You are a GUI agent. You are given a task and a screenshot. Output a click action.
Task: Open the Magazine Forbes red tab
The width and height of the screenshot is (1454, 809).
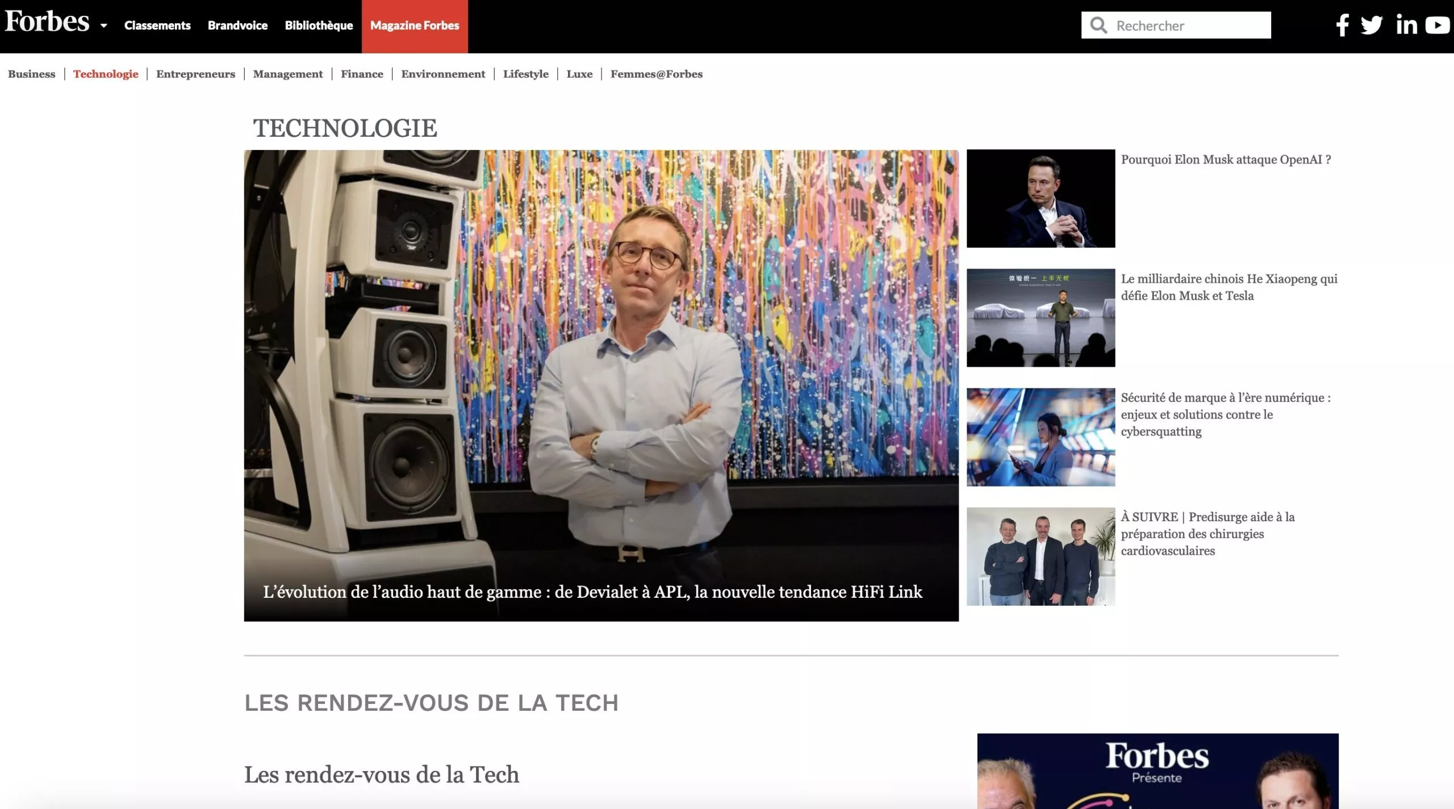click(x=415, y=26)
